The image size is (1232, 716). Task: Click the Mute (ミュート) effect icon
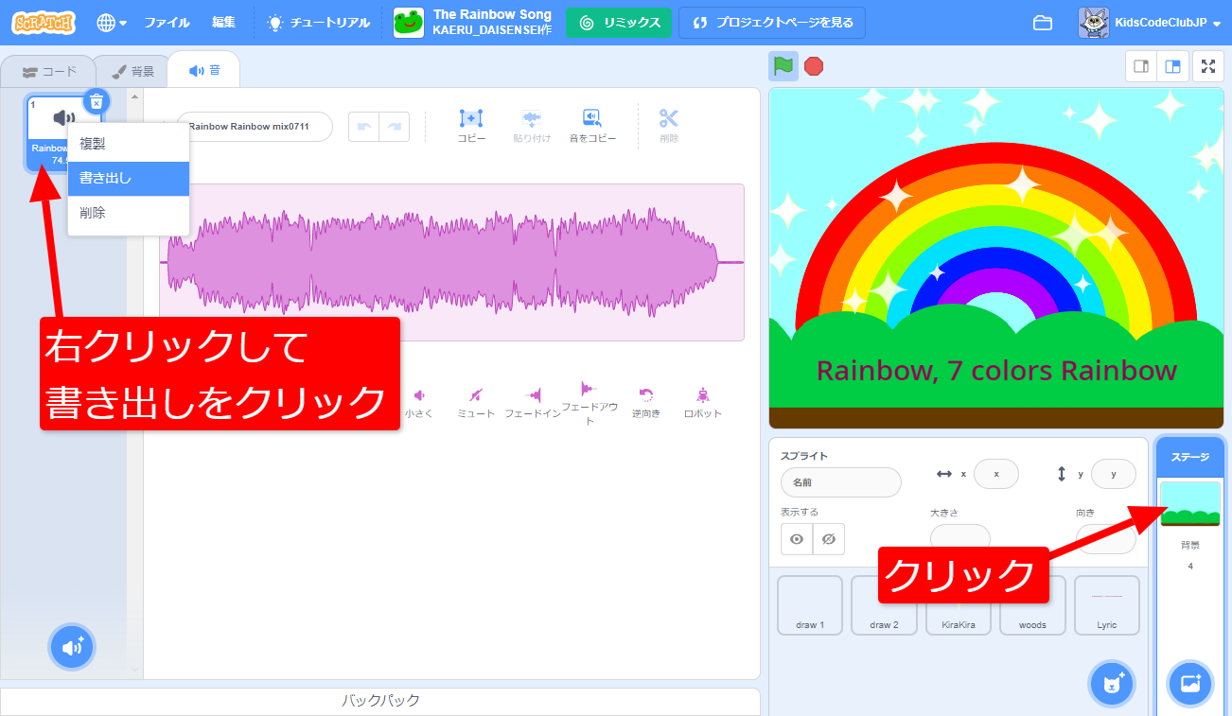tap(476, 396)
